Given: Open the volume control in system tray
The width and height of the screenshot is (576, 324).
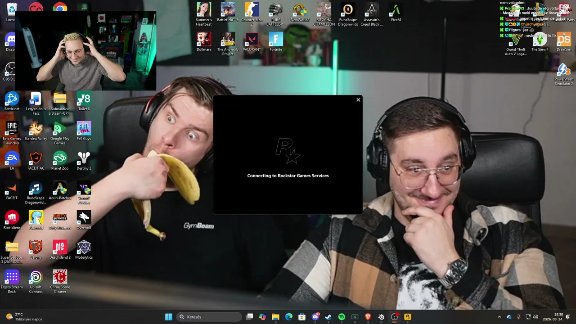Looking at the screenshot, I should coord(535,317).
